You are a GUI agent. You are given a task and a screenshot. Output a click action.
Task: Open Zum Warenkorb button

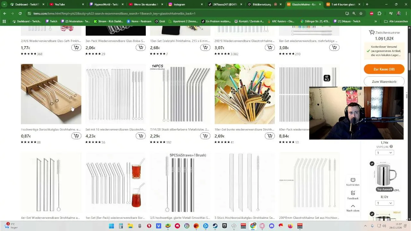click(384, 81)
